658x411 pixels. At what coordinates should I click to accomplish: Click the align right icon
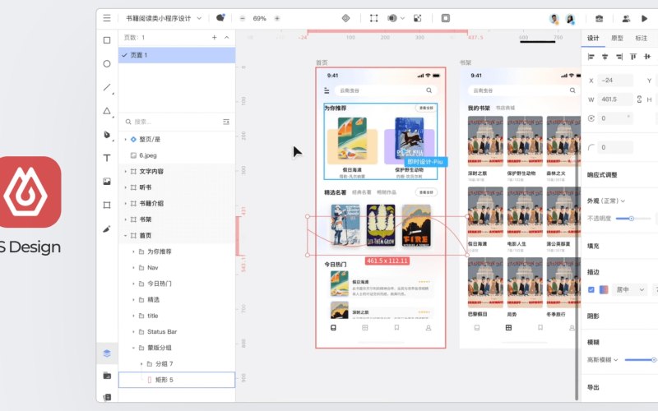[x=619, y=57]
